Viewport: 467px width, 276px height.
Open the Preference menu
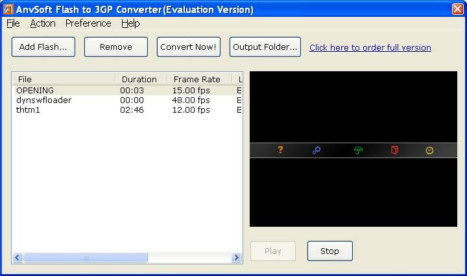[88, 23]
